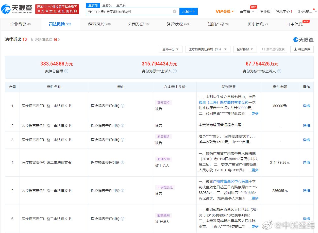The width and height of the screenshot is (318, 233).
Task: Expand 历史法律诉讼 16 chevron link
Action: (x=45, y=40)
